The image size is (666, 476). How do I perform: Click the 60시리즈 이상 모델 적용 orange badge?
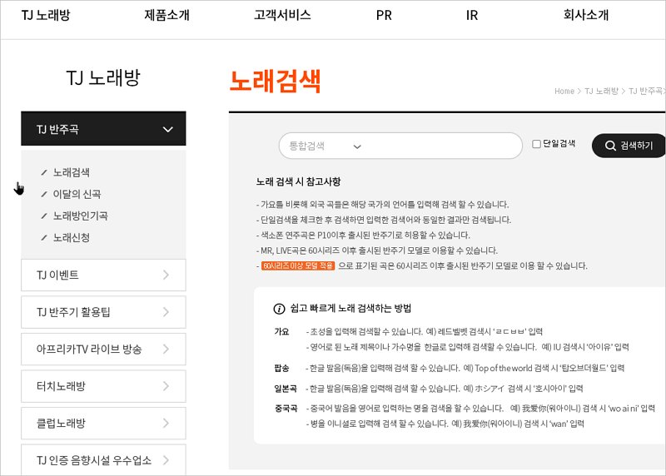pos(297,266)
